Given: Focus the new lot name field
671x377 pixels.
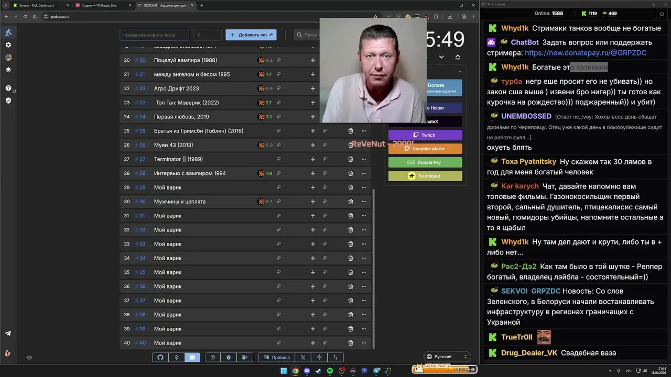Looking at the screenshot, I should click(155, 35).
